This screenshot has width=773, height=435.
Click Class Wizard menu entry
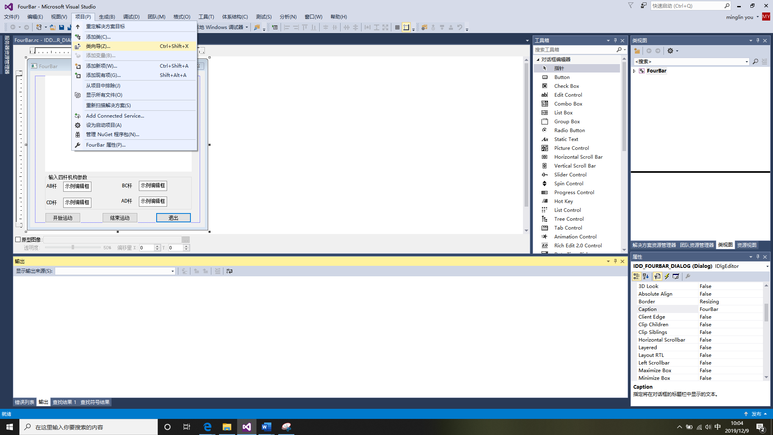pos(135,46)
